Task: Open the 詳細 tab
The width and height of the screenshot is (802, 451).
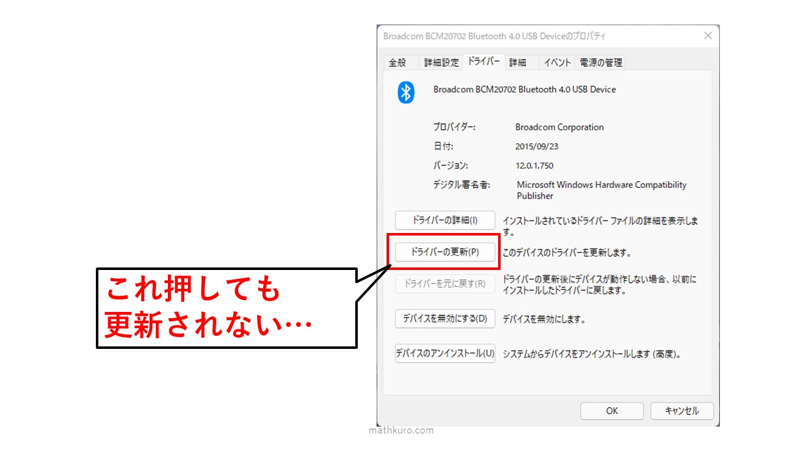Action: [518, 63]
